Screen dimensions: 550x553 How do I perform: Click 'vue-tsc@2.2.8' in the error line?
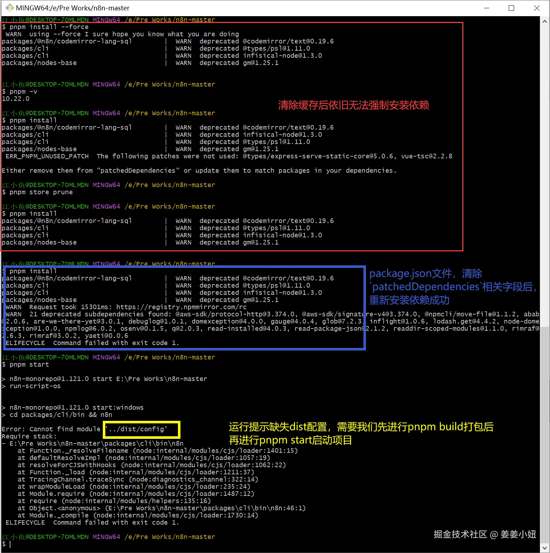[427, 156]
